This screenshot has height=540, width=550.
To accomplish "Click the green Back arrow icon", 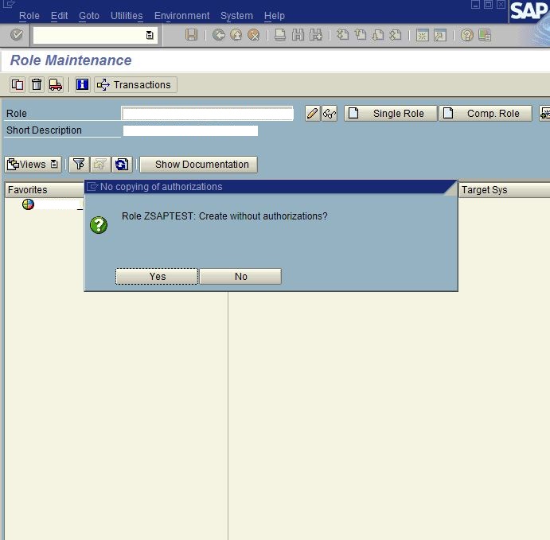I will 219,35.
